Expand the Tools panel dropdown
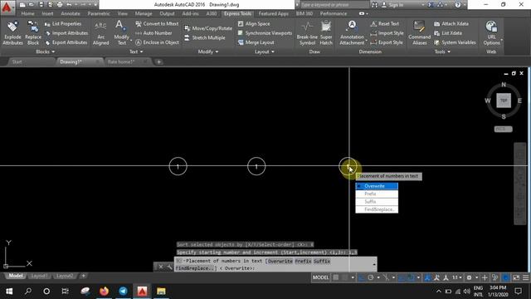 [x=442, y=51]
